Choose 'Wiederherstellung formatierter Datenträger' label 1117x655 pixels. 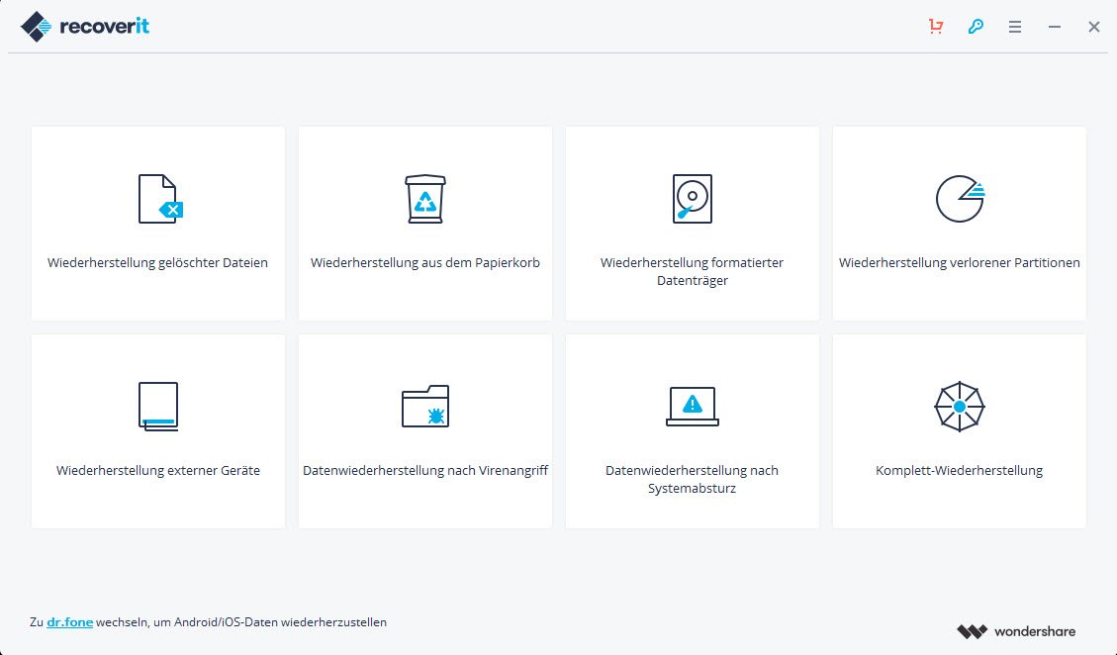pyautogui.click(x=692, y=271)
